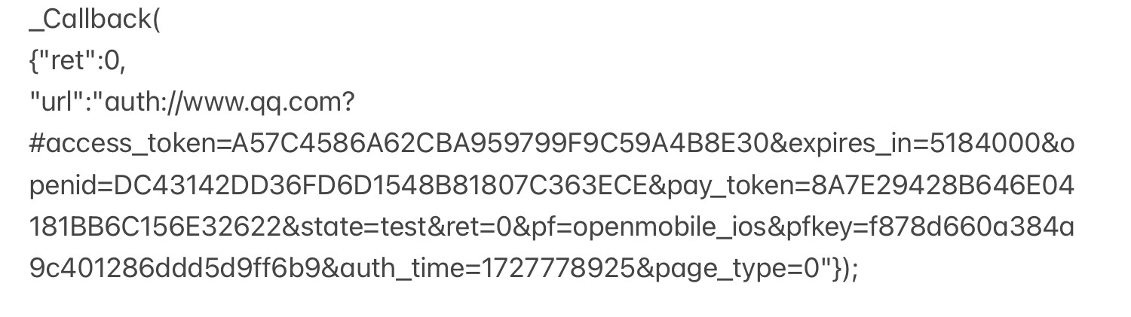The width and height of the screenshot is (1131, 317).
Task: Click the expires_in=5184000 parameter
Action: (914, 145)
